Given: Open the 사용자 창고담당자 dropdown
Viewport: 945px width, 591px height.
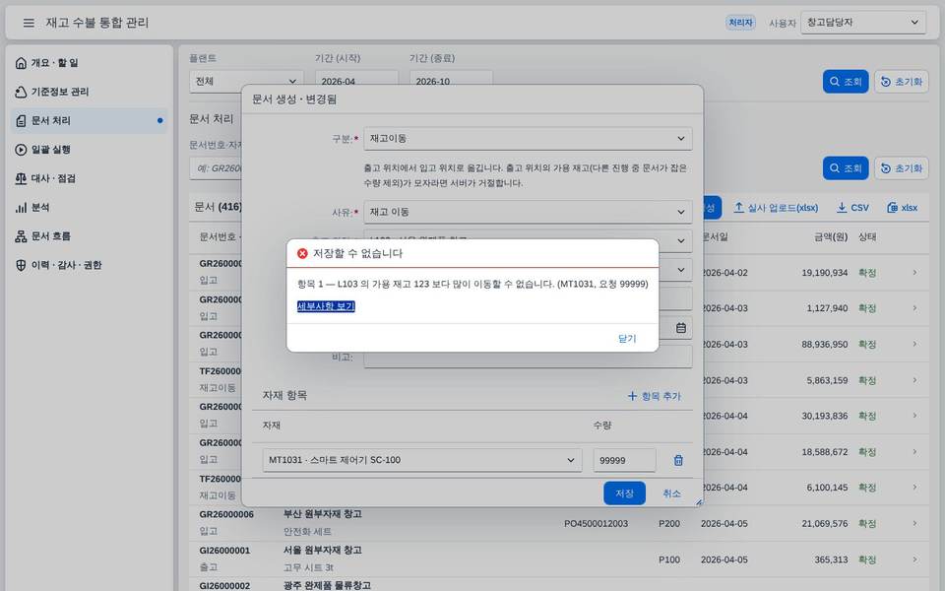Looking at the screenshot, I should tap(863, 23).
